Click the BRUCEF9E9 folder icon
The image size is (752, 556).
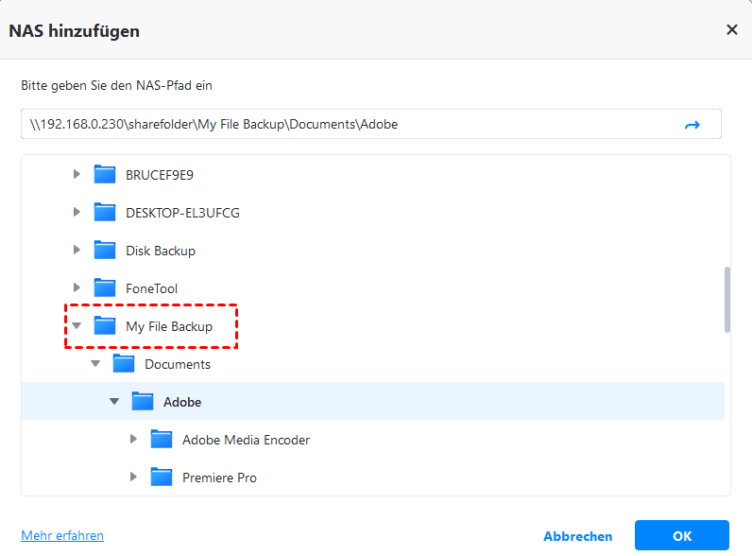coord(105,175)
